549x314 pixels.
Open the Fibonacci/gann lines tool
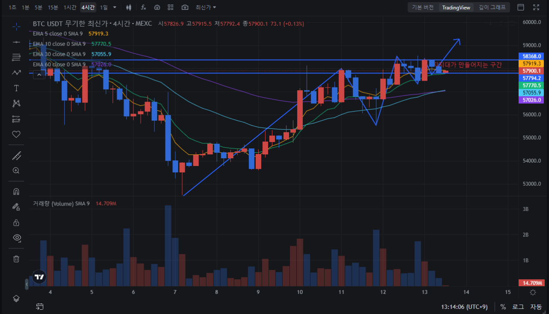16,57
